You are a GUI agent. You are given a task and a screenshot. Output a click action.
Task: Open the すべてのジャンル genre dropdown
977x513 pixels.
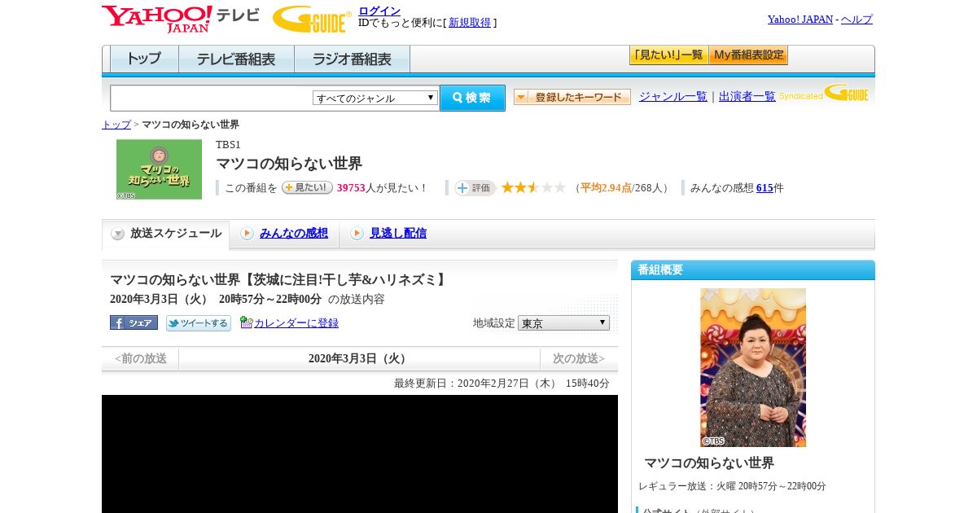[x=375, y=98]
